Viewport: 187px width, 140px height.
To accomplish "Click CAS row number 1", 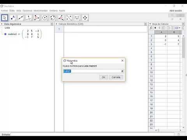I will point(59,29).
